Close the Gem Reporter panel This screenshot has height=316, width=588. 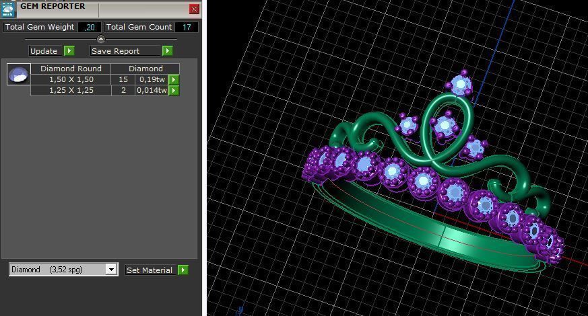click(x=194, y=9)
